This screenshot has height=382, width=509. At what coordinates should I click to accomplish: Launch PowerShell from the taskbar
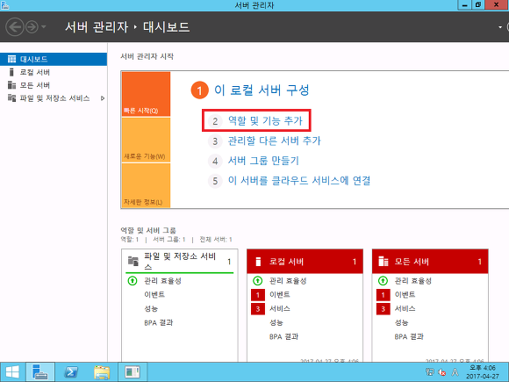click(71, 372)
